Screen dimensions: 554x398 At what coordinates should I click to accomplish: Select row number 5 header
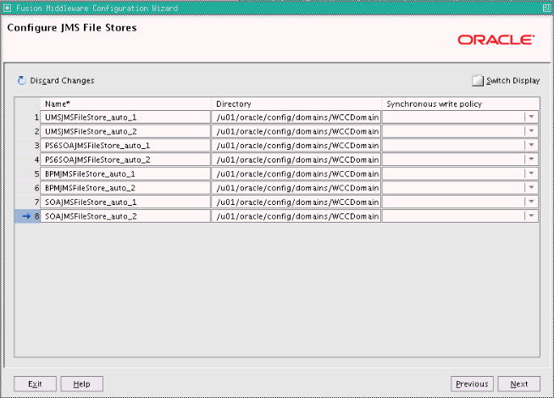(28, 174)
